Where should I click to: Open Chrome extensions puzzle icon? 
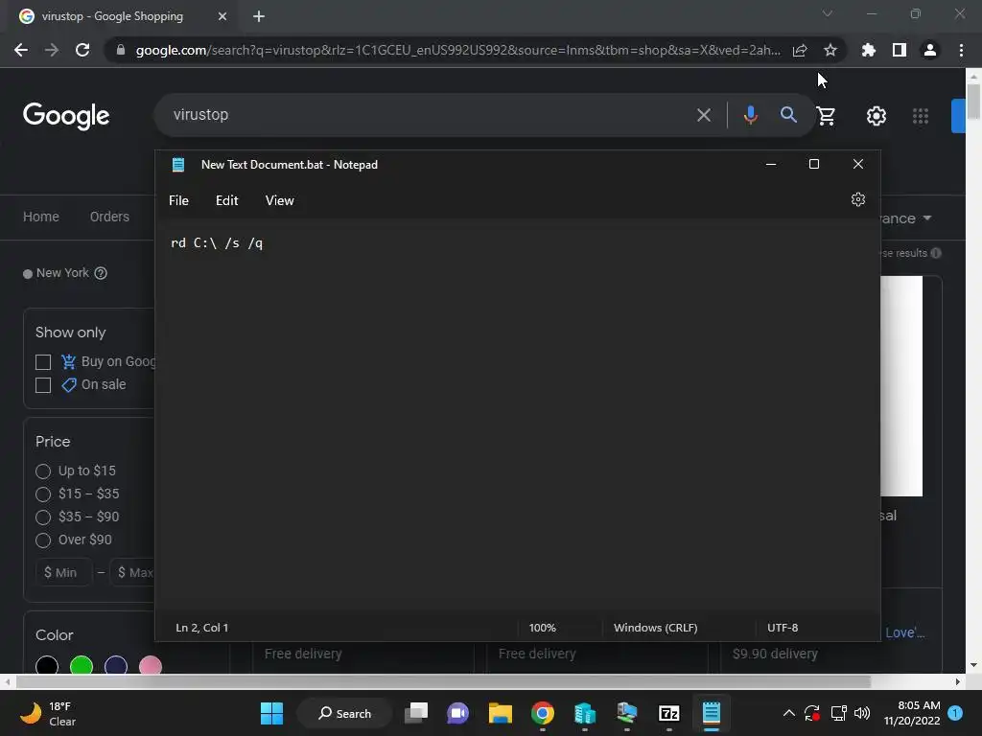(x=868, y=50)
